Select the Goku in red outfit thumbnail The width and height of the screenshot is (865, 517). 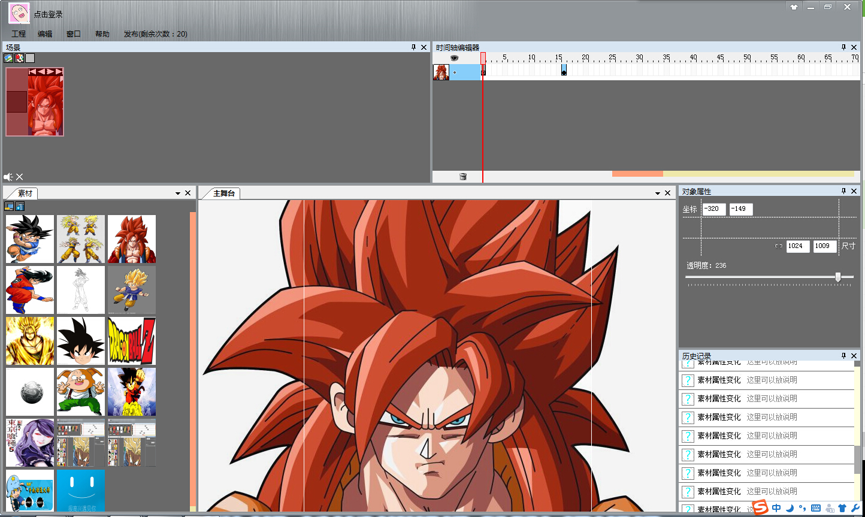tap(30, 290)
